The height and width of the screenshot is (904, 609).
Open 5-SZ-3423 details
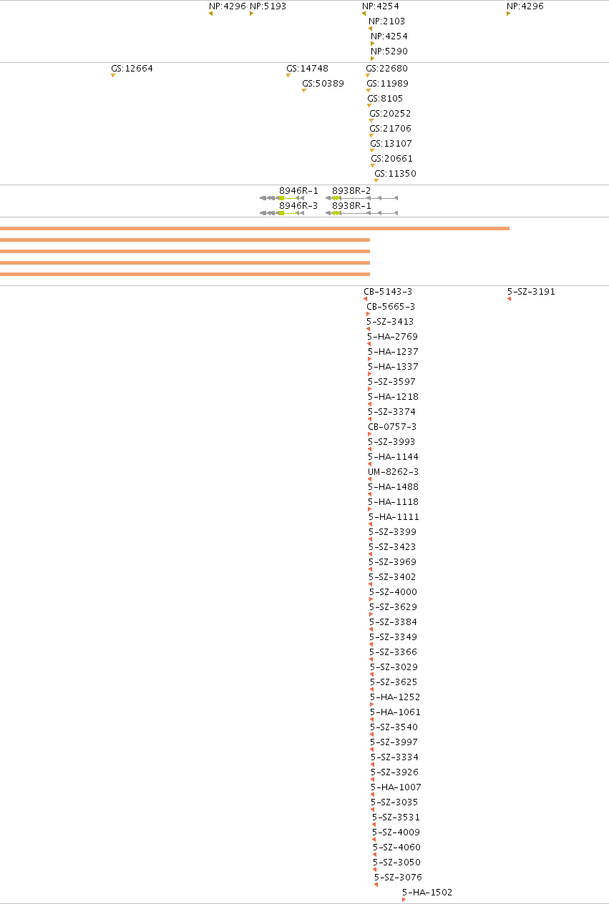coord(392,548)
